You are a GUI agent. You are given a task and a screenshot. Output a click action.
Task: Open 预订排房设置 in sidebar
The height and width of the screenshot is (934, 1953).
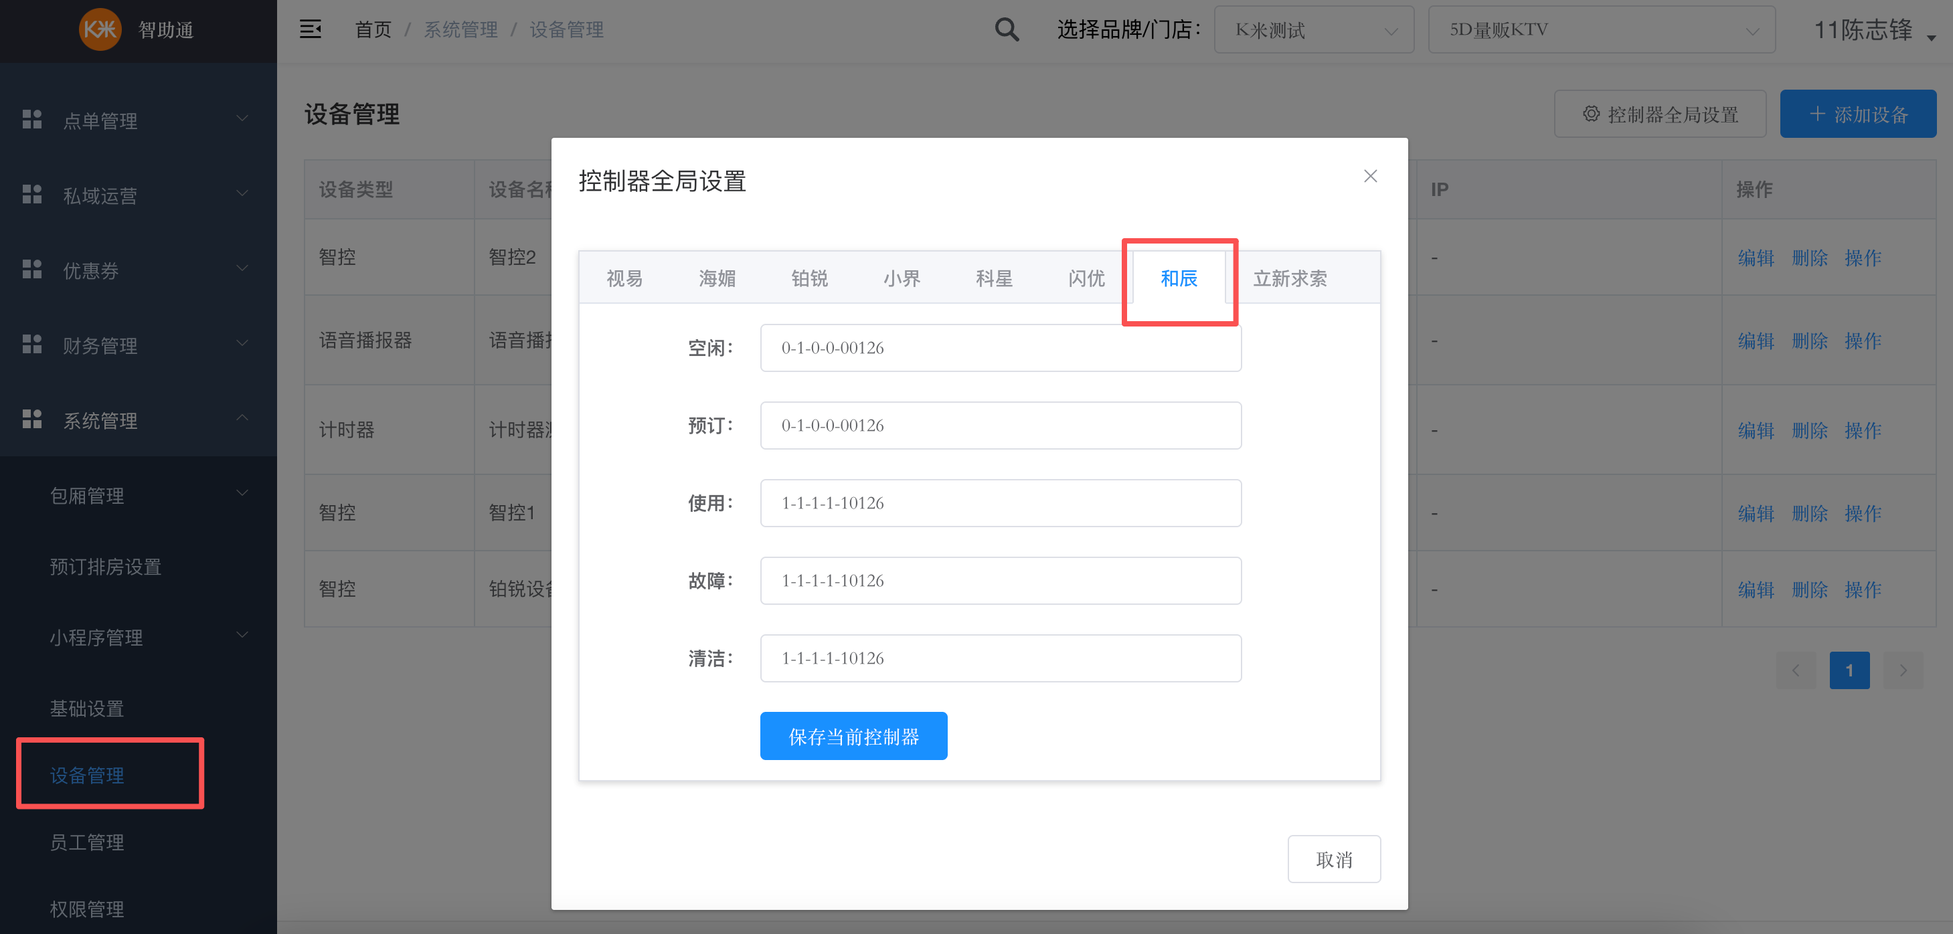tap(105, 566)
